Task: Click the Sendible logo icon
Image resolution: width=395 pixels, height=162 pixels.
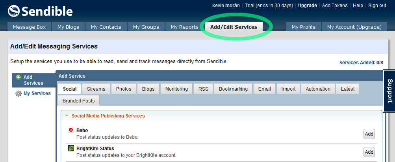Action: 14,11
